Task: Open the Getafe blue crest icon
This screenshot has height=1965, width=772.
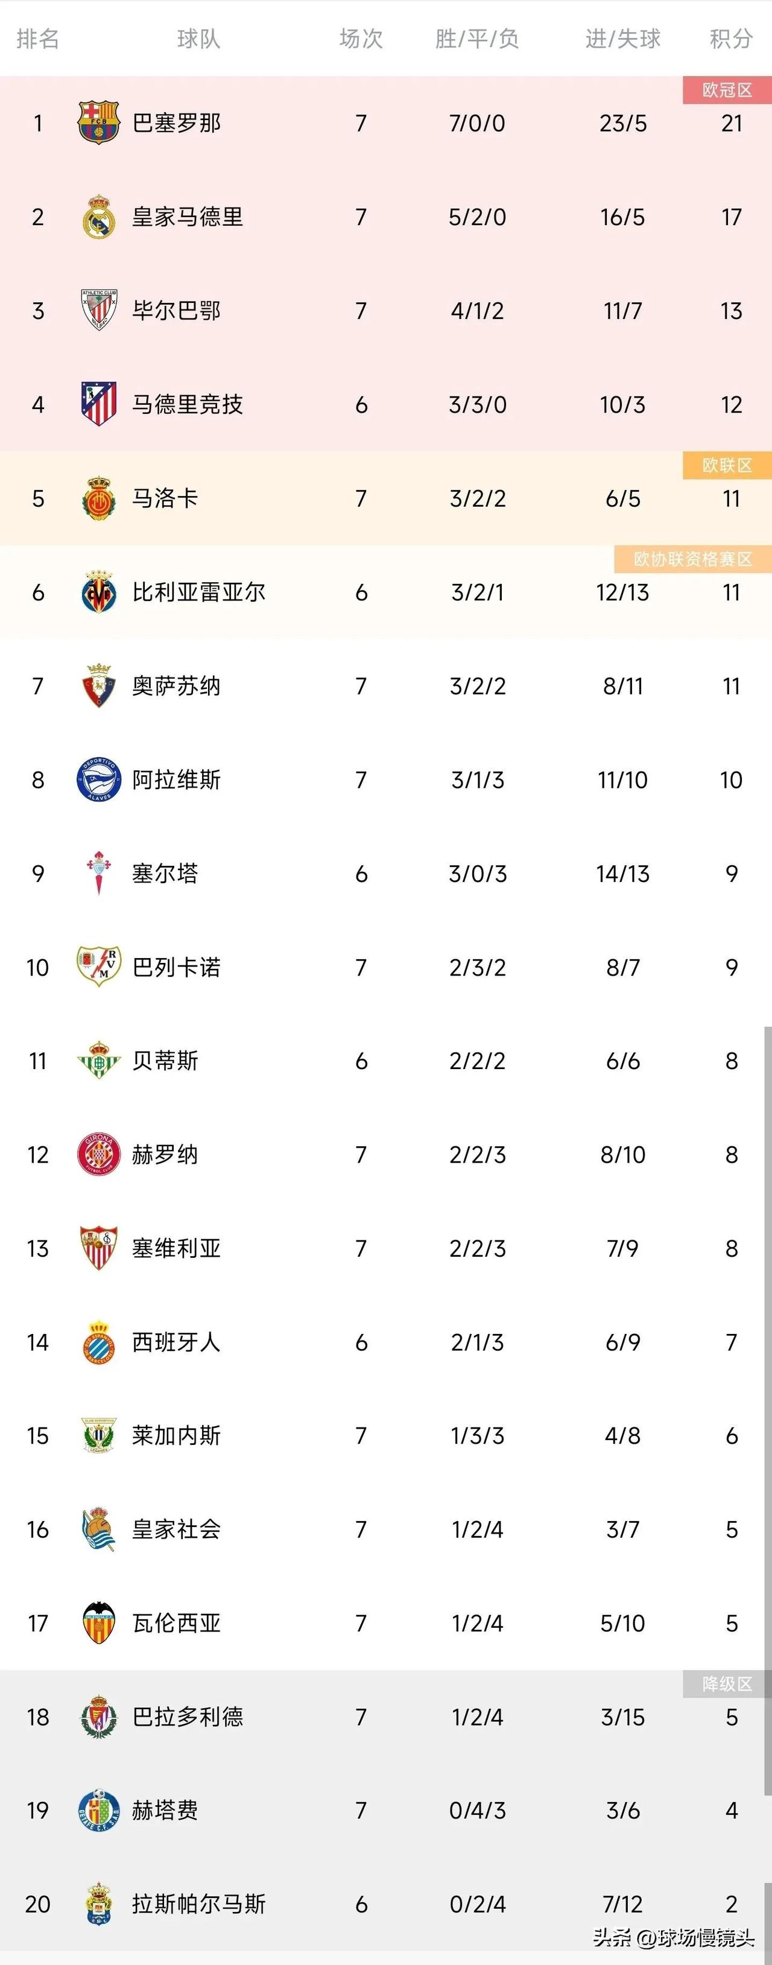Action: click(x=98, y=1810)
